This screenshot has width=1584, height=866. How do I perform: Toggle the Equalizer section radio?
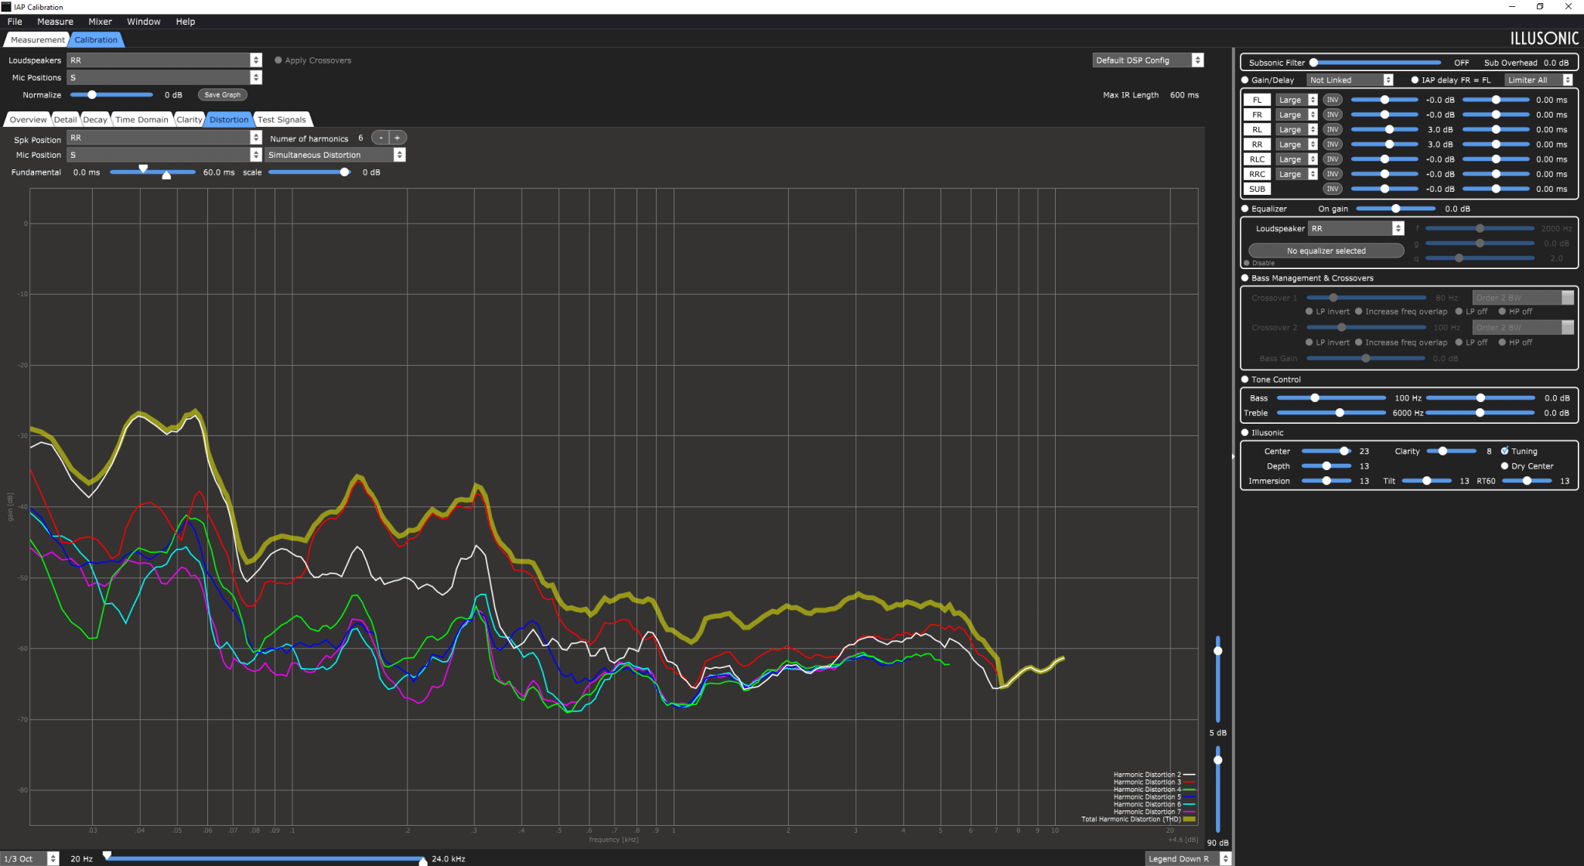[x=1245, y=209]
